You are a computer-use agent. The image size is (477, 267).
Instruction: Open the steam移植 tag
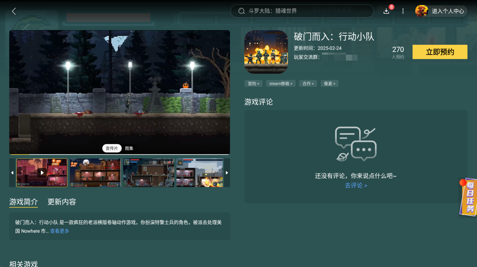[281, 84]
